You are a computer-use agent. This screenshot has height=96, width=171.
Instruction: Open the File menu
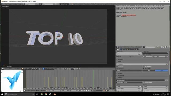(x=6, y=4)
